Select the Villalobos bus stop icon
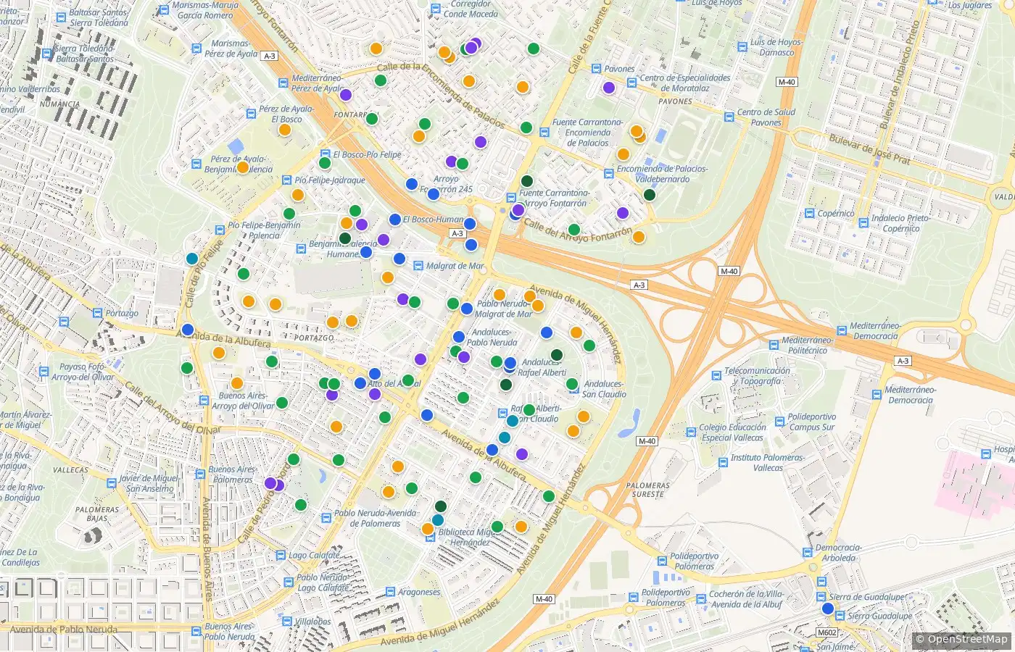Image resolution: width=1015 pixels, height=652 pixels. tap(286, 622)
